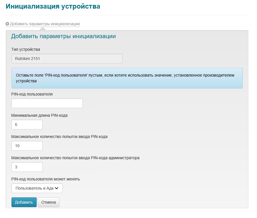Click the Минимальная длина PIN-кода label
The image size is (257, 218).
pos(39,115)
